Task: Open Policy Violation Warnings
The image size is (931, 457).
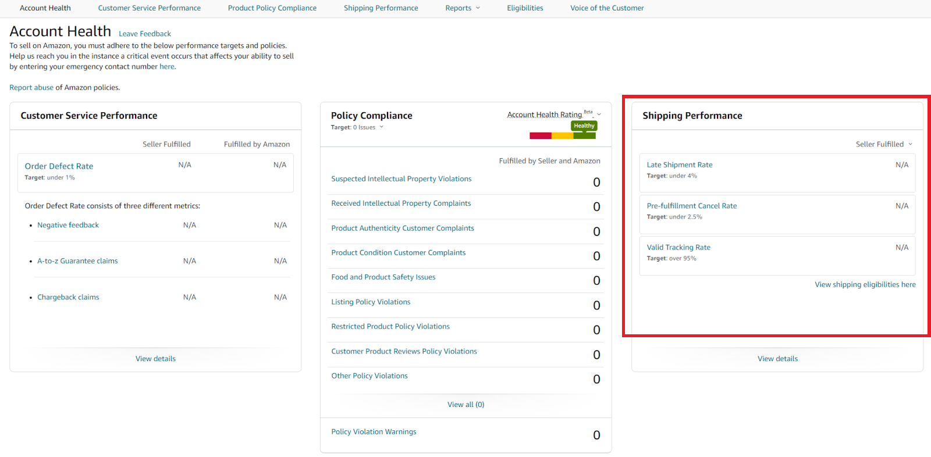Action: tap(374, 432)
